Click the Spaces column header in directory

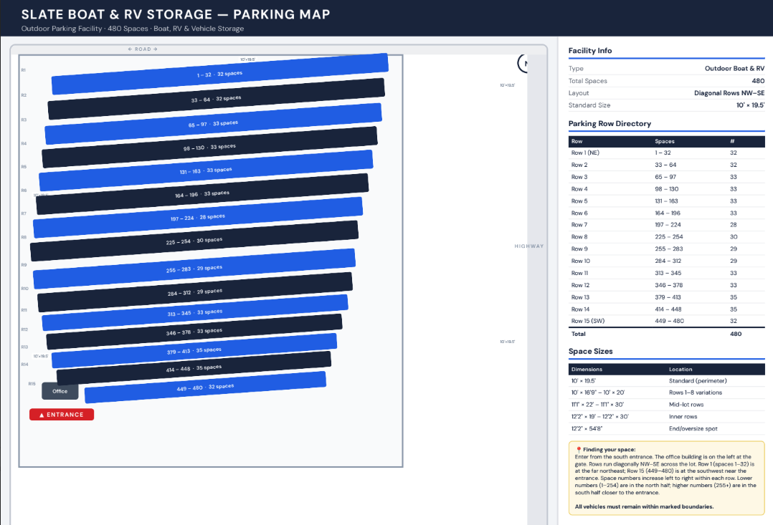point(665,141)
